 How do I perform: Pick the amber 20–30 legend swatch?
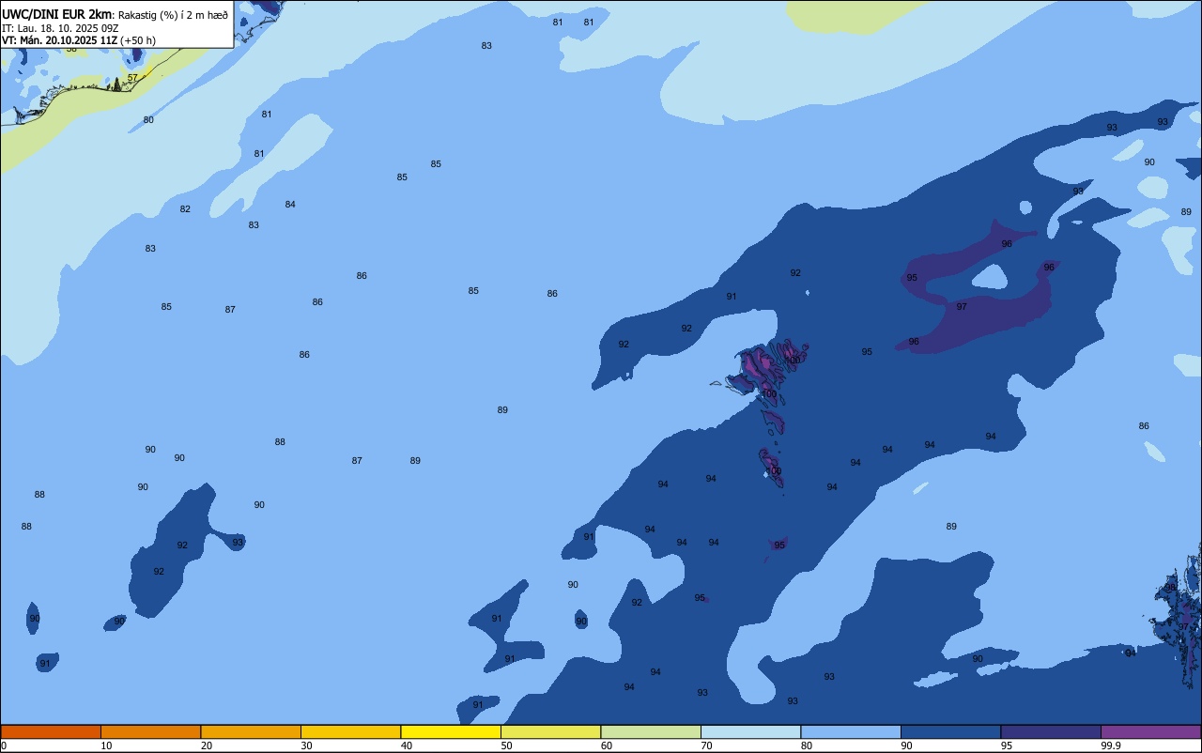click(x=251, y=731)
